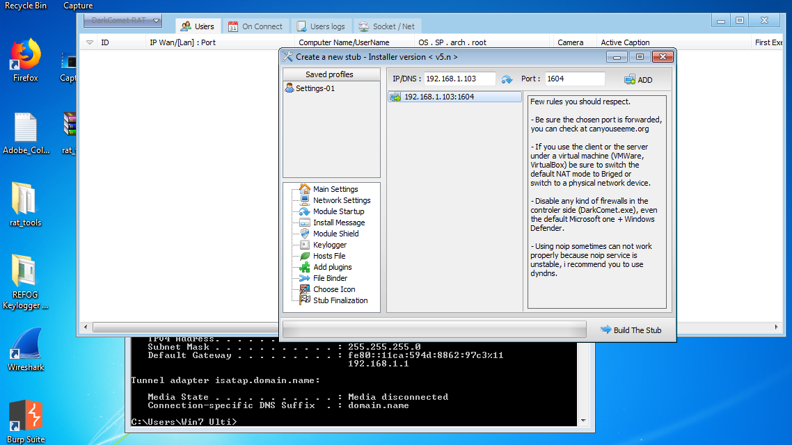
Task: Switch to the Users tab
Action: click(198, 26)
